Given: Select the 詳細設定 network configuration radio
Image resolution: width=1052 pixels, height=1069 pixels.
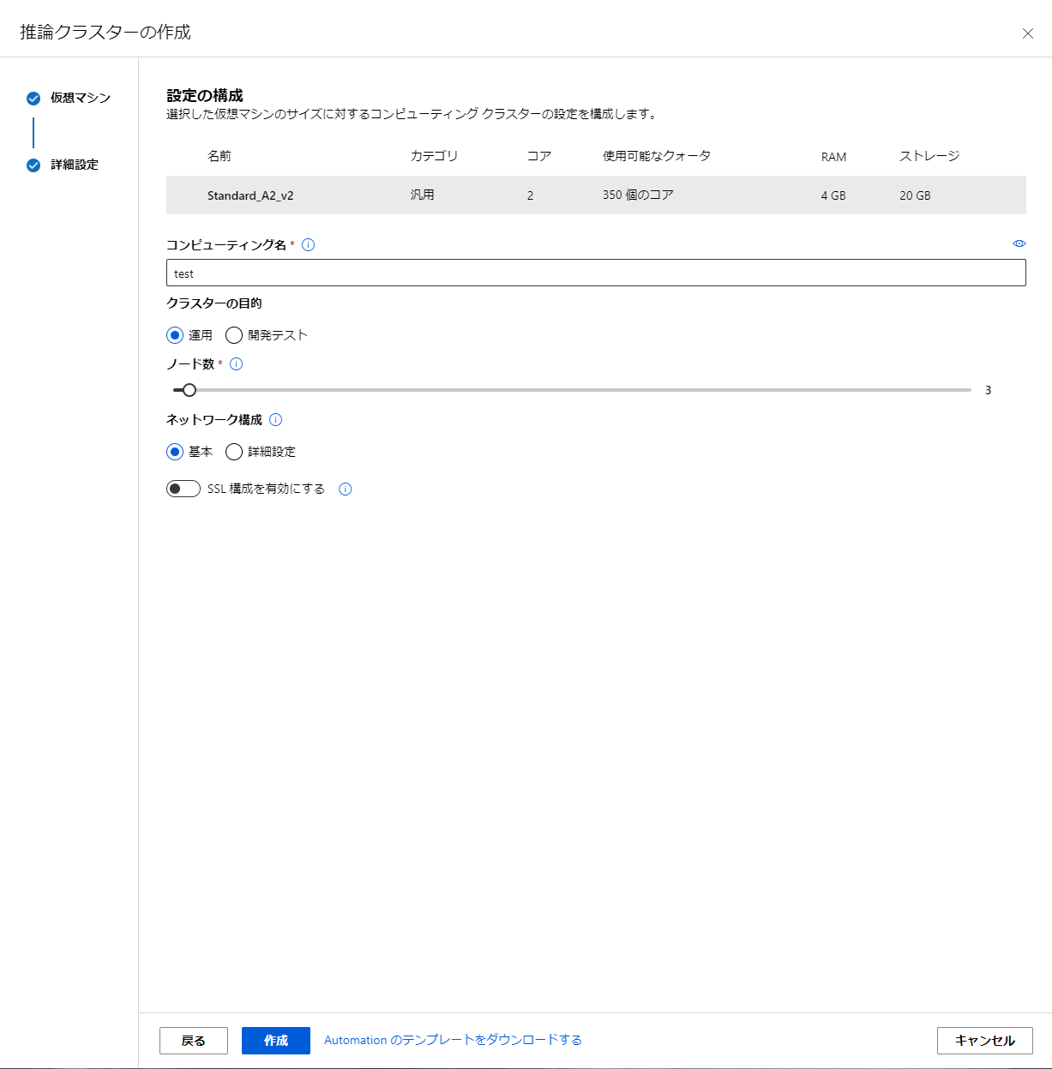Looking at the screenshot, I should (234, 452).
